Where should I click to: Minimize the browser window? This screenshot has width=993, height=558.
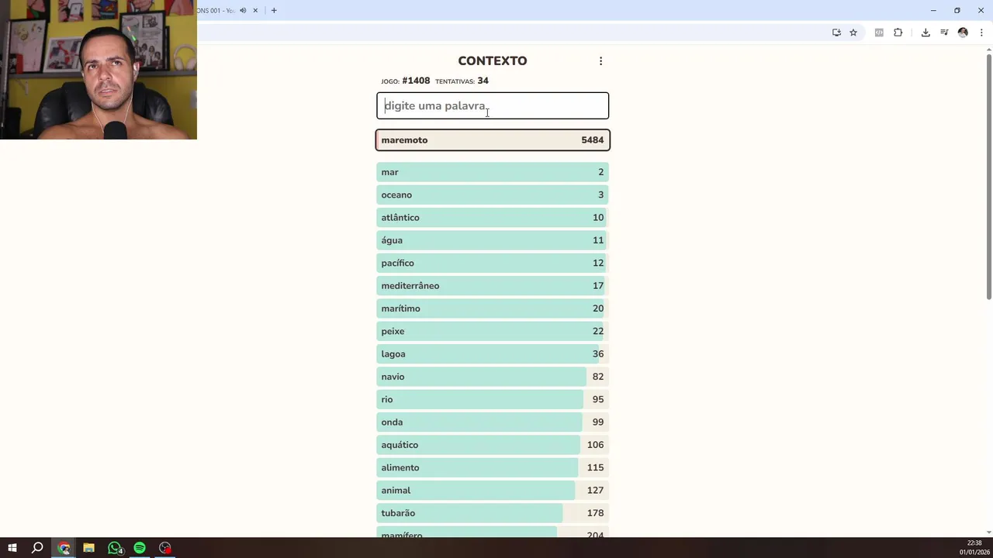[x=933, y=10]
